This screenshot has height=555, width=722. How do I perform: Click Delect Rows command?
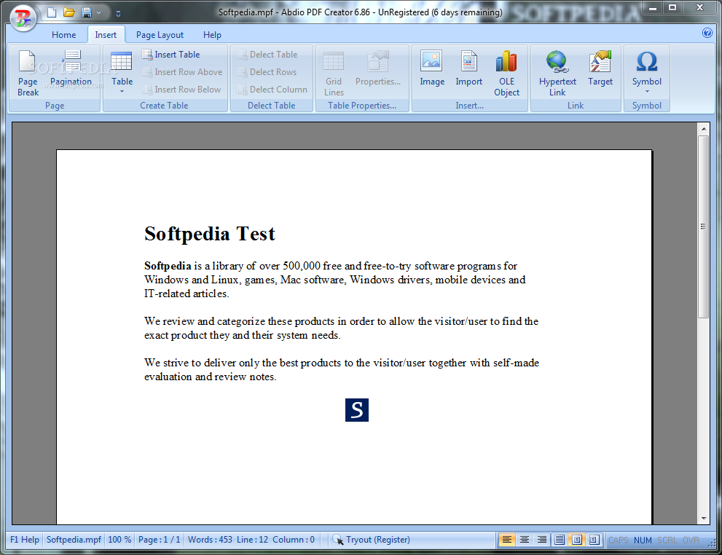coord(267,72)
